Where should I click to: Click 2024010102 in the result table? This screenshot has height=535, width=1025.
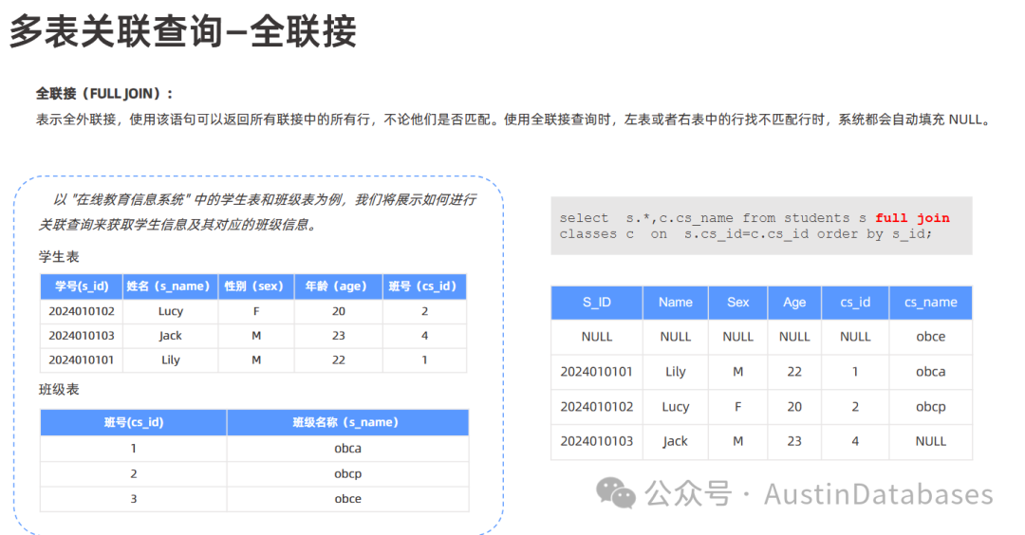pos(596,406)
